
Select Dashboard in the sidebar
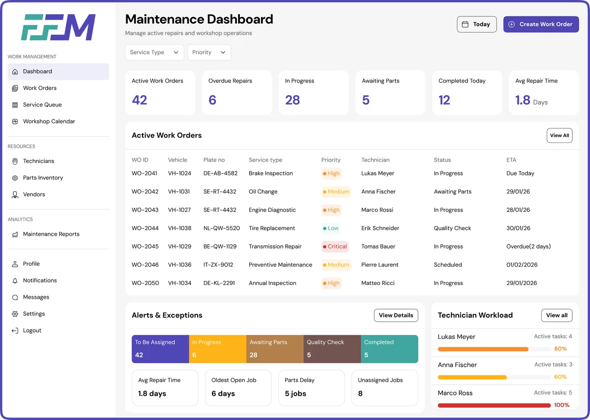point(37,72)
